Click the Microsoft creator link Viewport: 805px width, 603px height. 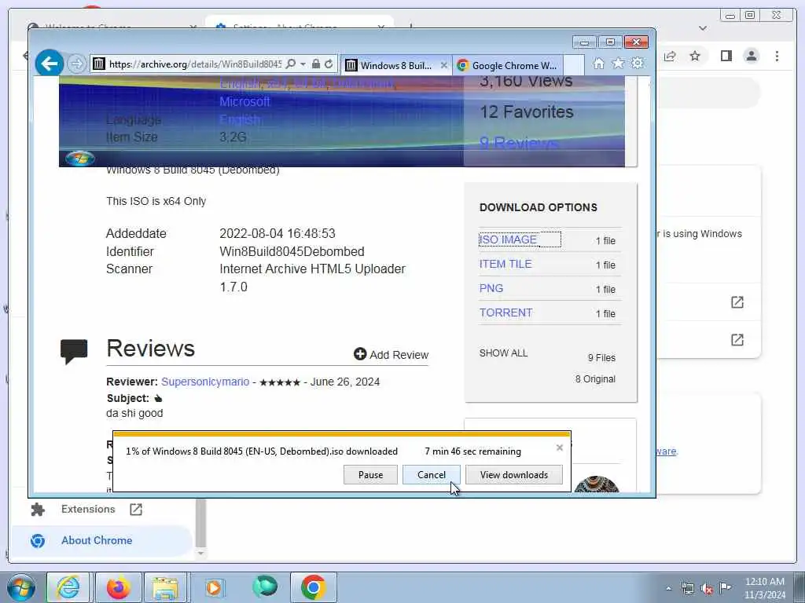(244, 101)
